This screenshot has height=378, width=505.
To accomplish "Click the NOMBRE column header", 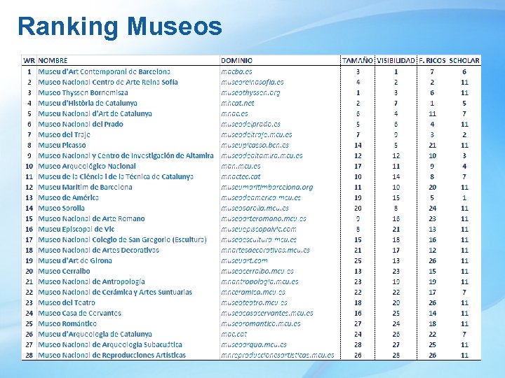I will (53, 60).
